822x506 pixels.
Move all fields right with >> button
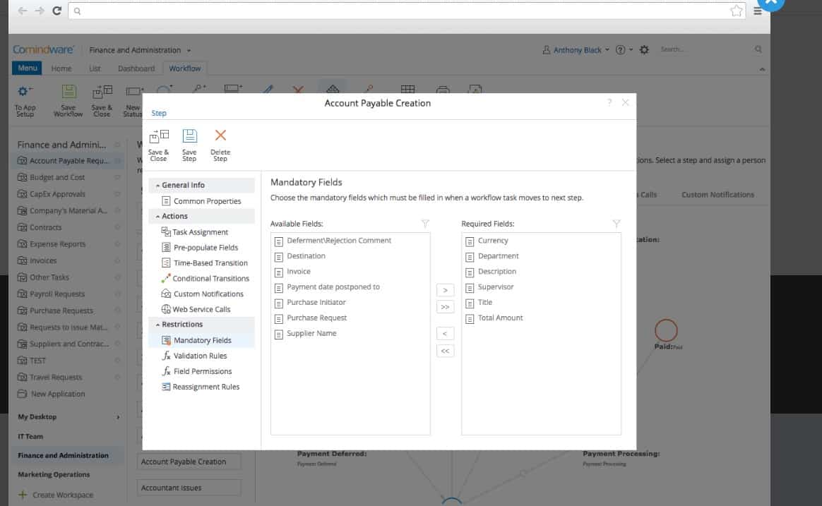[x=445, y=307]
